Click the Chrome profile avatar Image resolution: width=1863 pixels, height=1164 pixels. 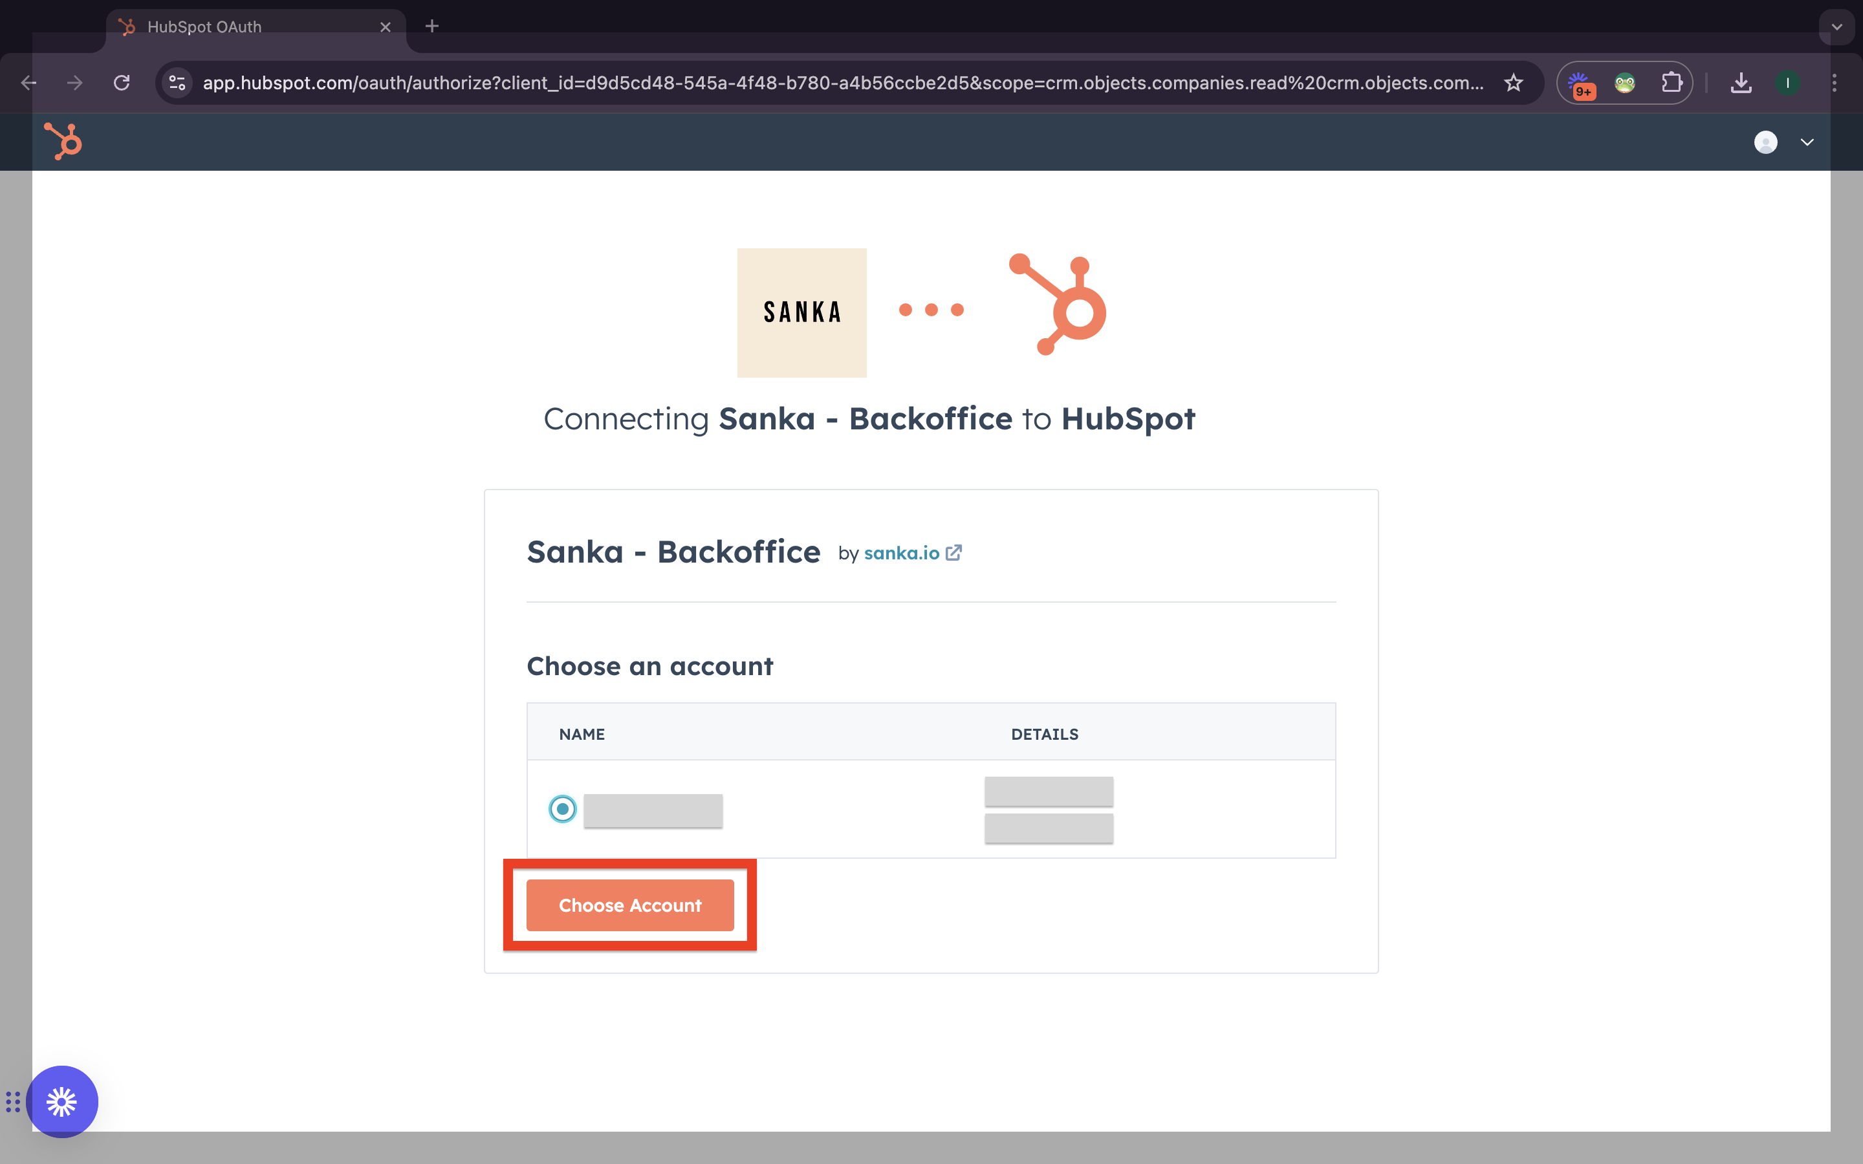pos(1787,82)
